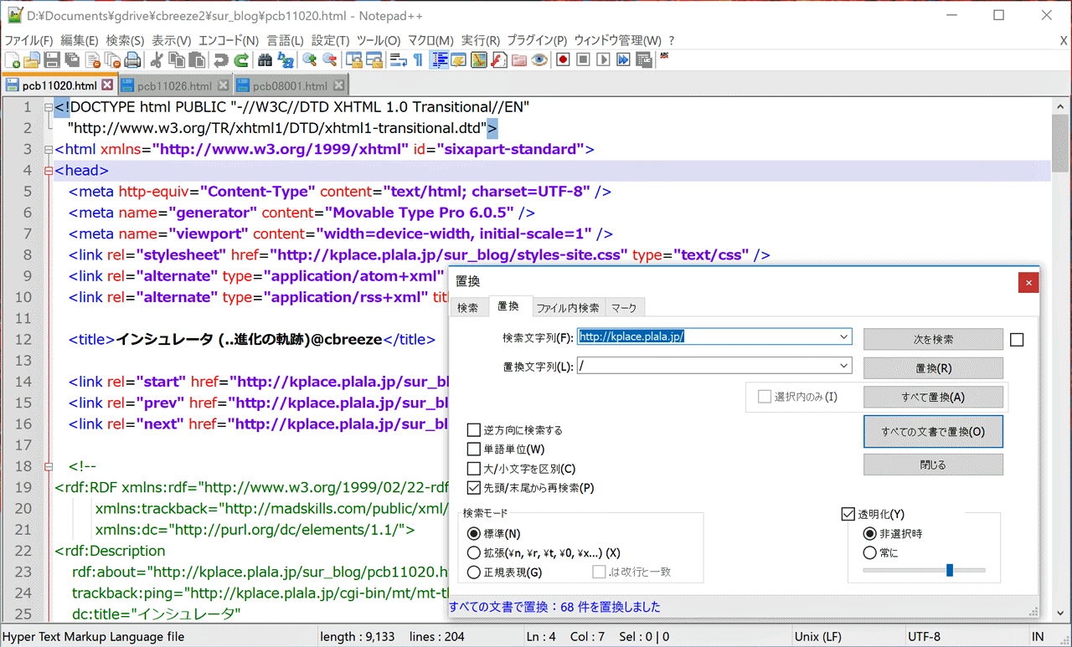Toggle the file monitoring eye icon
Screen dimensions: 1072x647
click(539, 60)
